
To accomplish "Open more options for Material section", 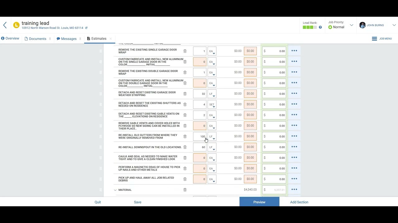I will [294, 190].
